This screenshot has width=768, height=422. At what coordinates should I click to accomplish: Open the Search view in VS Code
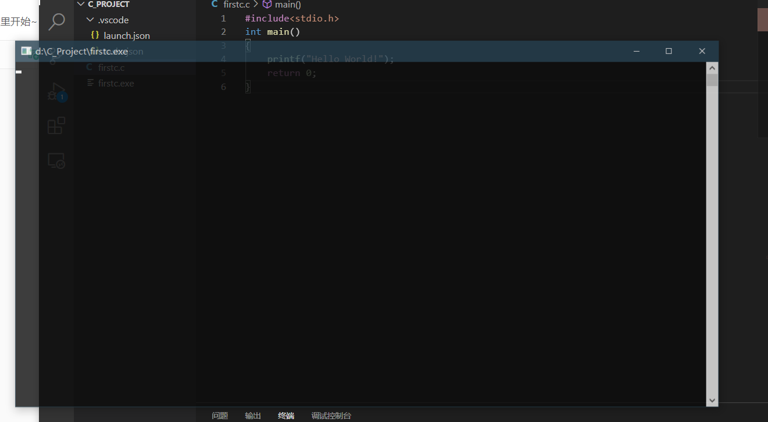click(x=56, y=22)
